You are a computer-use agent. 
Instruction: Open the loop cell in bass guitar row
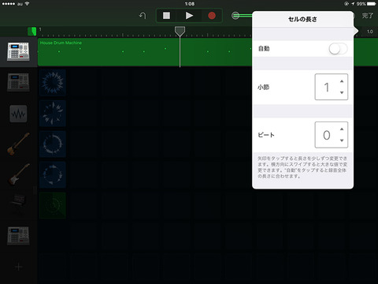pyautogui.click(x=53, y=144)
